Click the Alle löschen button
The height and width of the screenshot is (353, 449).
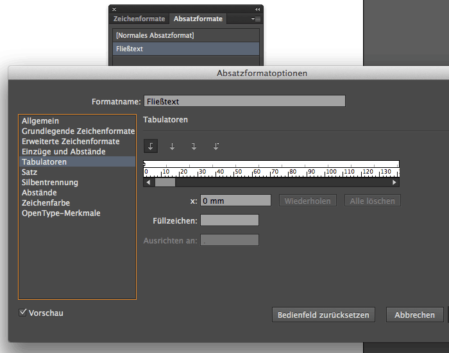(372, 201)
